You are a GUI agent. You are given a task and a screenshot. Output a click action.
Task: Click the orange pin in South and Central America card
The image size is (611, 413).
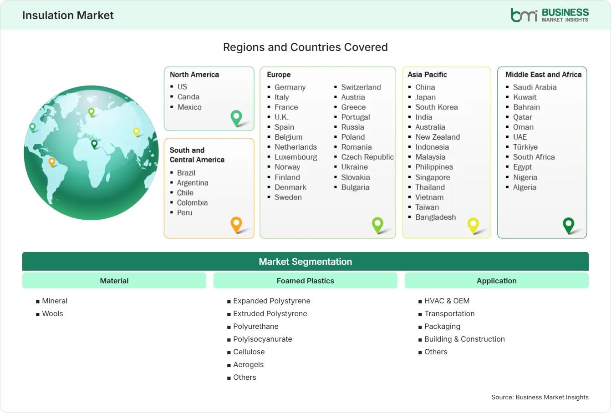coord(236,225)
